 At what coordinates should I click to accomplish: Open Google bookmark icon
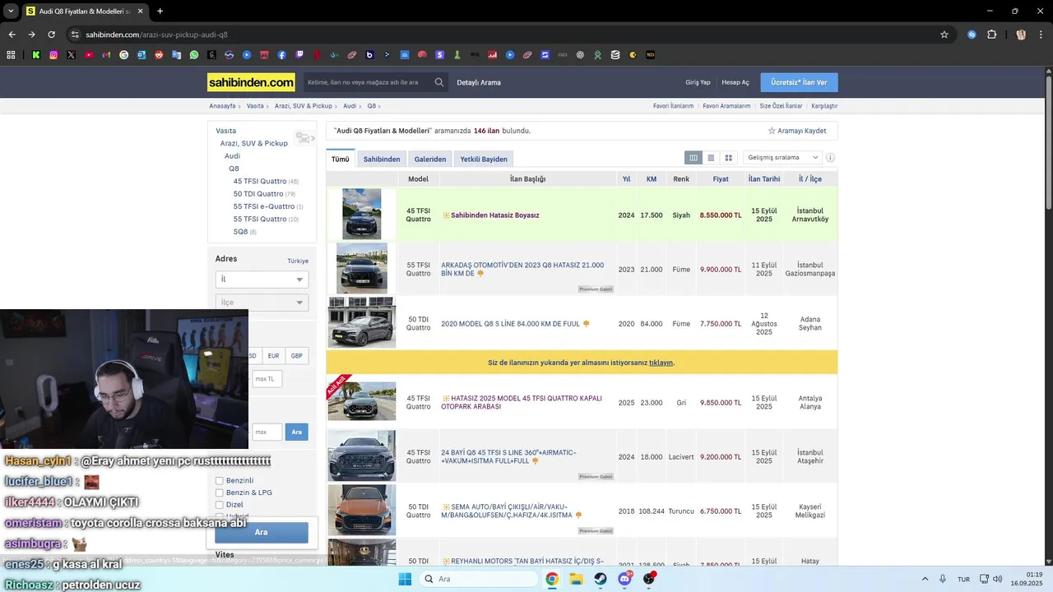click(x=124, y=55)
